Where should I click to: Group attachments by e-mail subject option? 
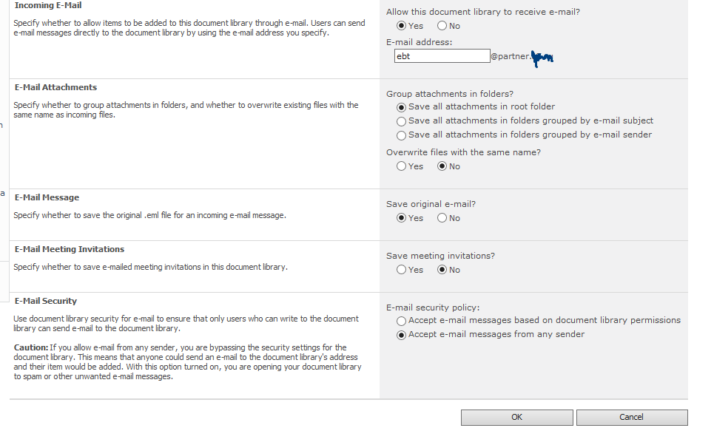click(401, 121)
